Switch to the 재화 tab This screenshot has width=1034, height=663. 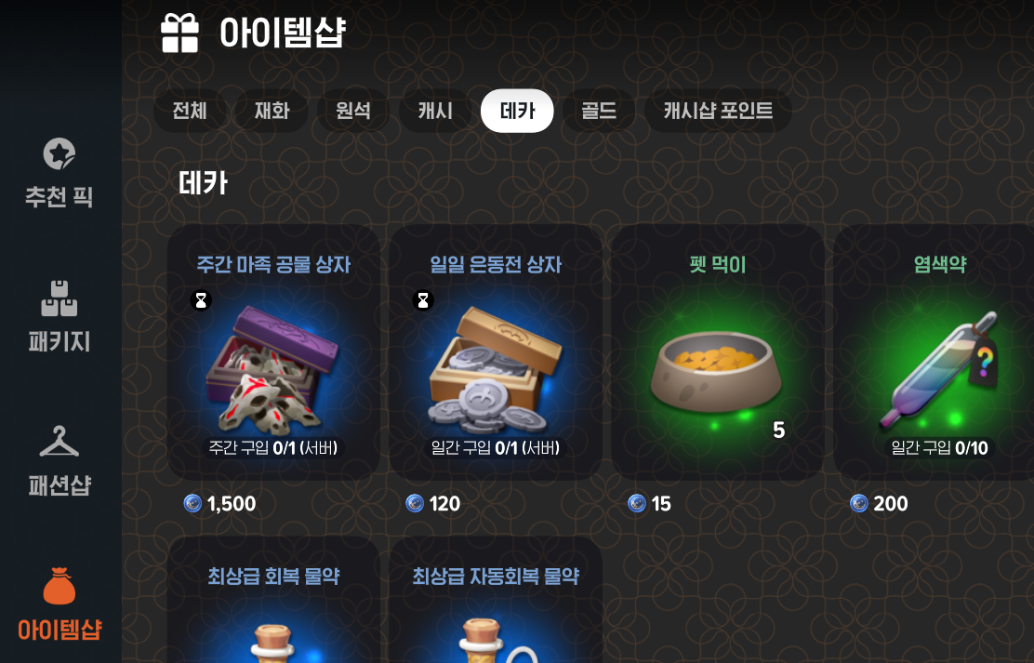[x=272, y=111]
